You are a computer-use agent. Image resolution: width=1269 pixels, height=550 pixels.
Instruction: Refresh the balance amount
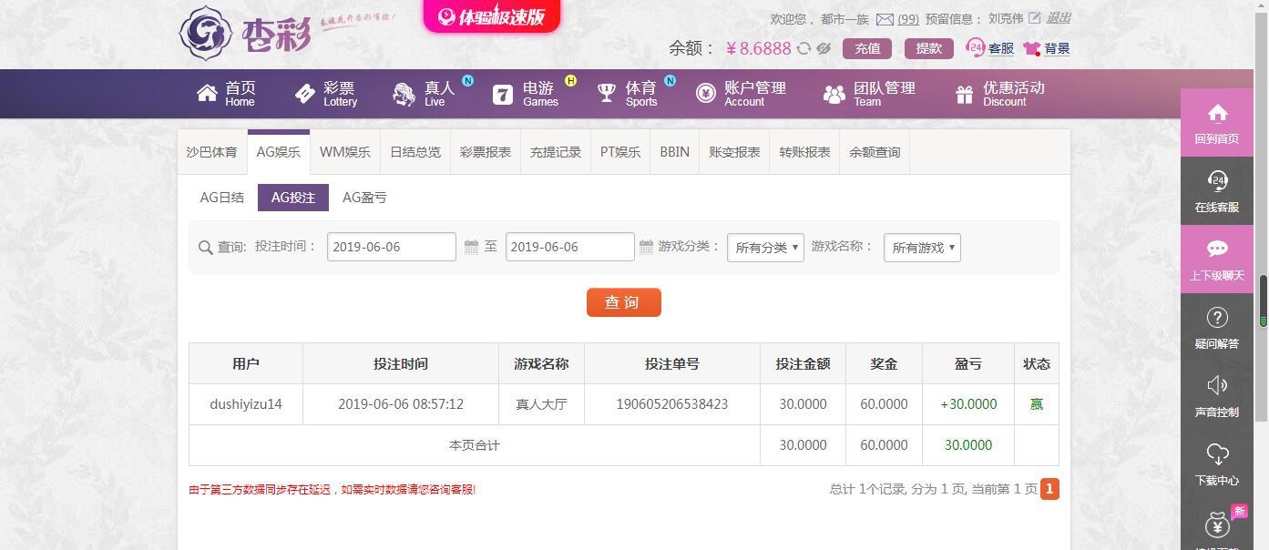(803, 48)
